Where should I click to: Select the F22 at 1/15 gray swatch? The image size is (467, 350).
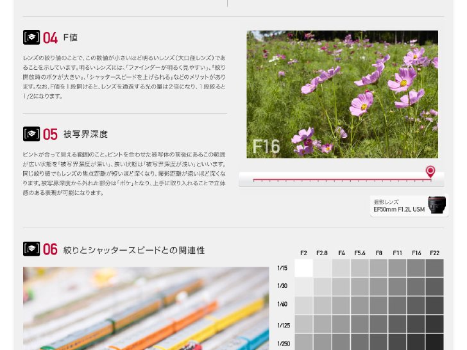click(x=434, y=268)
